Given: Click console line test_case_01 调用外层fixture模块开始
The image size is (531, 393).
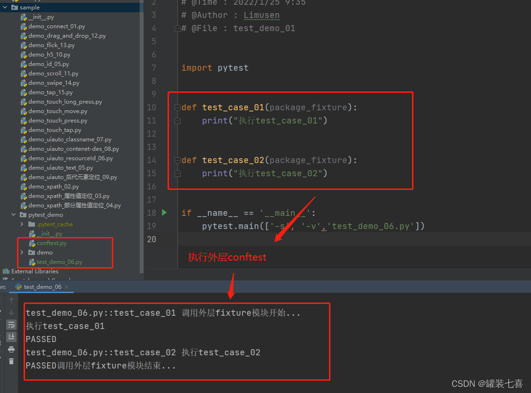Looking at the screenshot, I should pyautogui.click(x=163, y=313).
